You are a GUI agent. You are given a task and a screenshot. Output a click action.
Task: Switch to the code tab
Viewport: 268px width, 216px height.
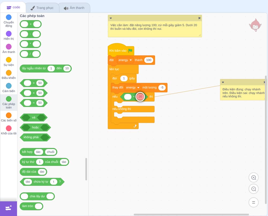pyautogui.click(x=13, y=7)
